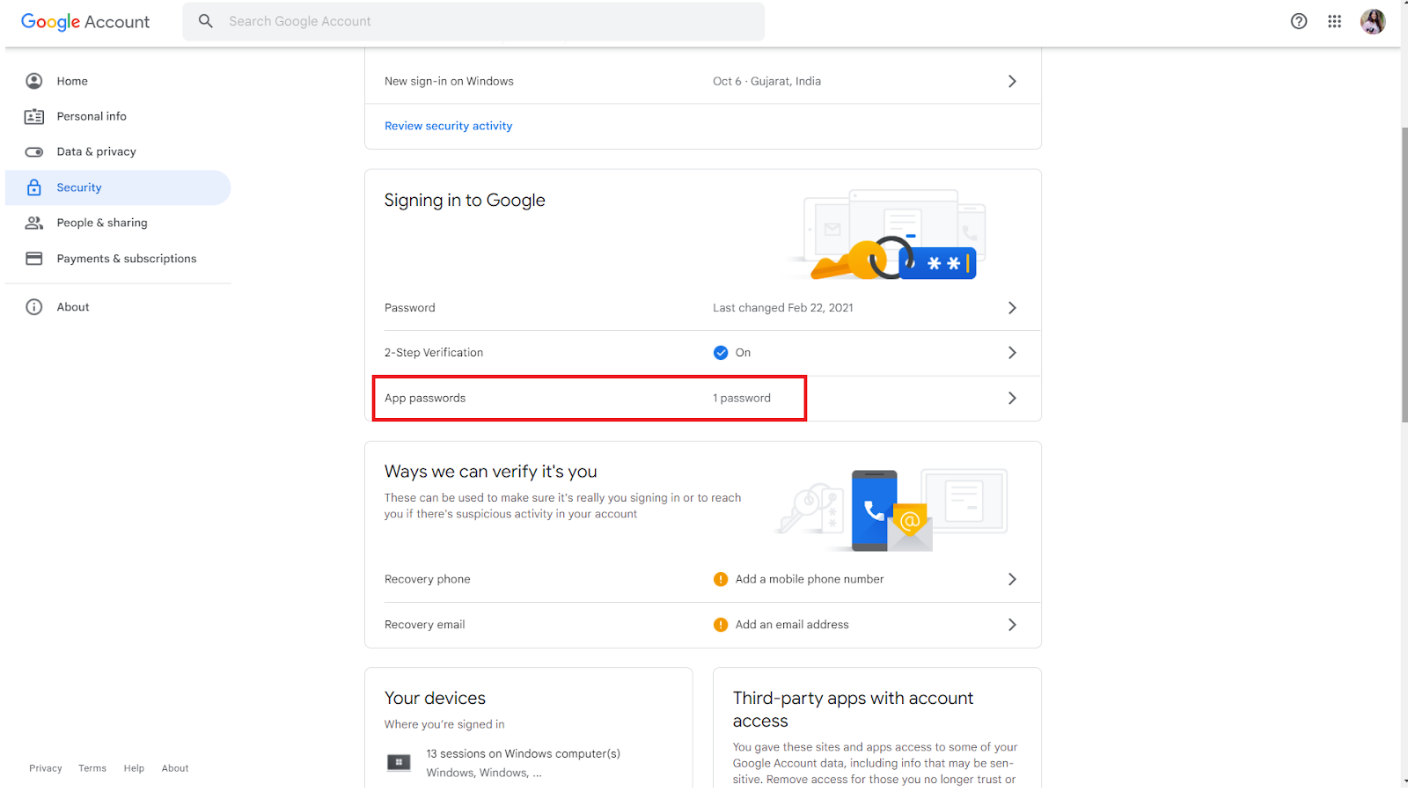Image resolution: width=1408 pixels, height=792 pixels.
Task: Click the Personal info card icon
Action: (x=34, y=116)
